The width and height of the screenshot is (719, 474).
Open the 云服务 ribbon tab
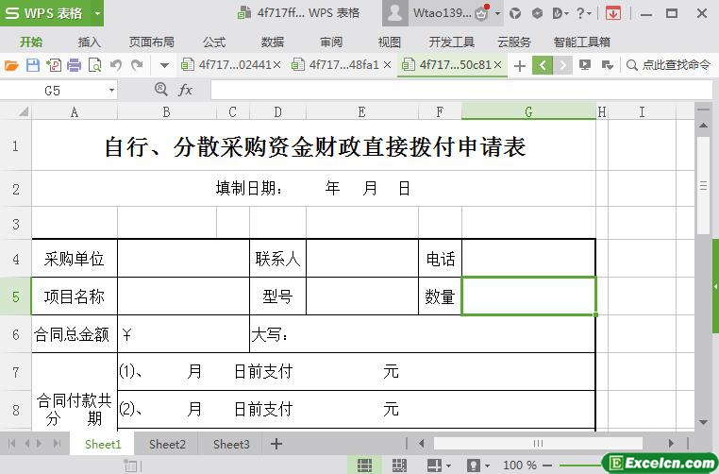tap(514, 42)
